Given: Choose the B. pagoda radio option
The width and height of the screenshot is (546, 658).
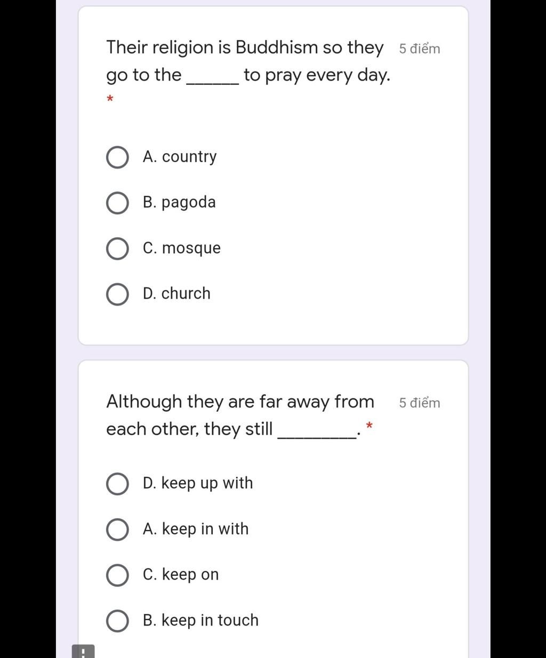Looking at the screenshot, I should [117, 203].
